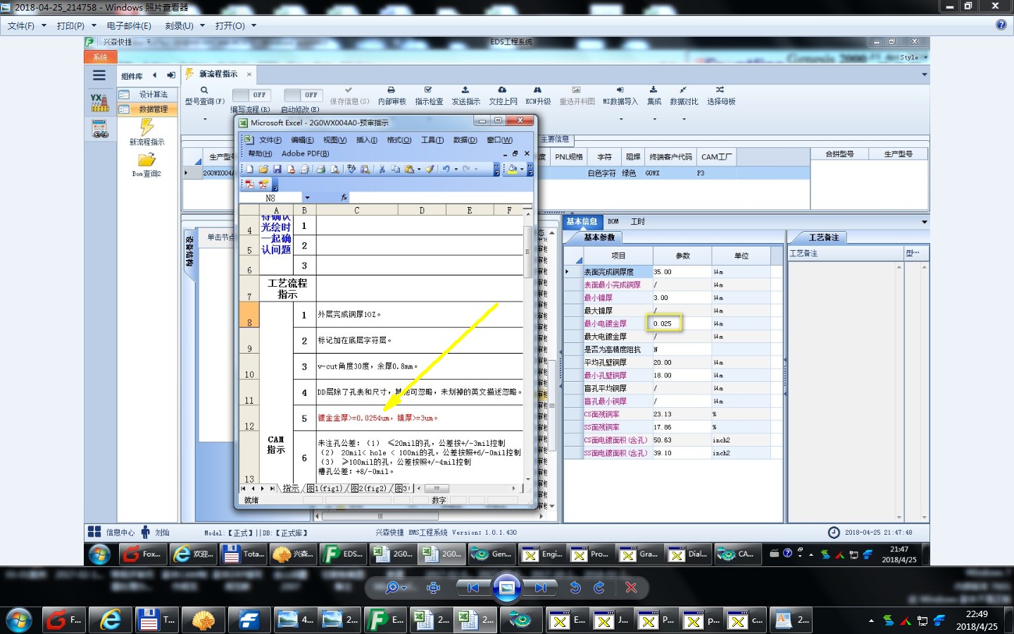Expand the dropdown arrow under 型号查询

coord(205,119)
